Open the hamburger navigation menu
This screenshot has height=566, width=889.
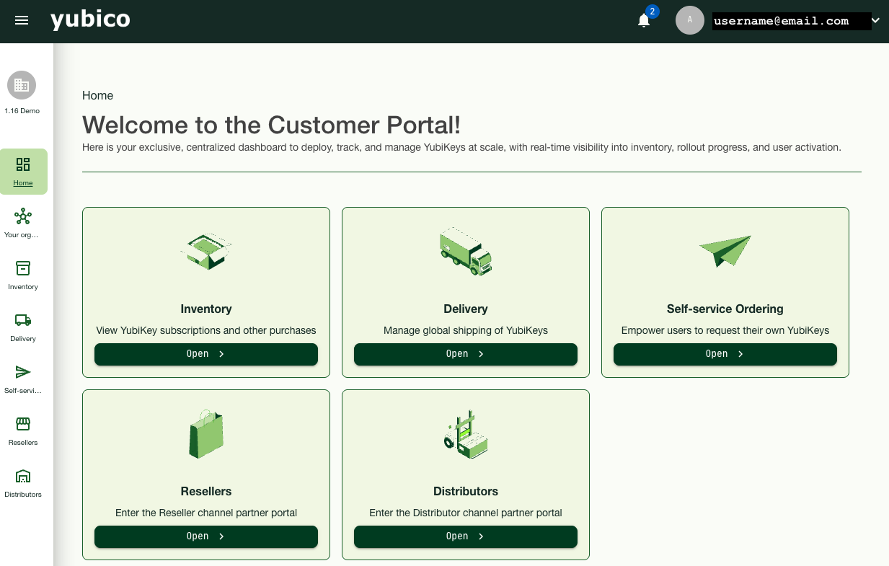(x=22, y=20)
